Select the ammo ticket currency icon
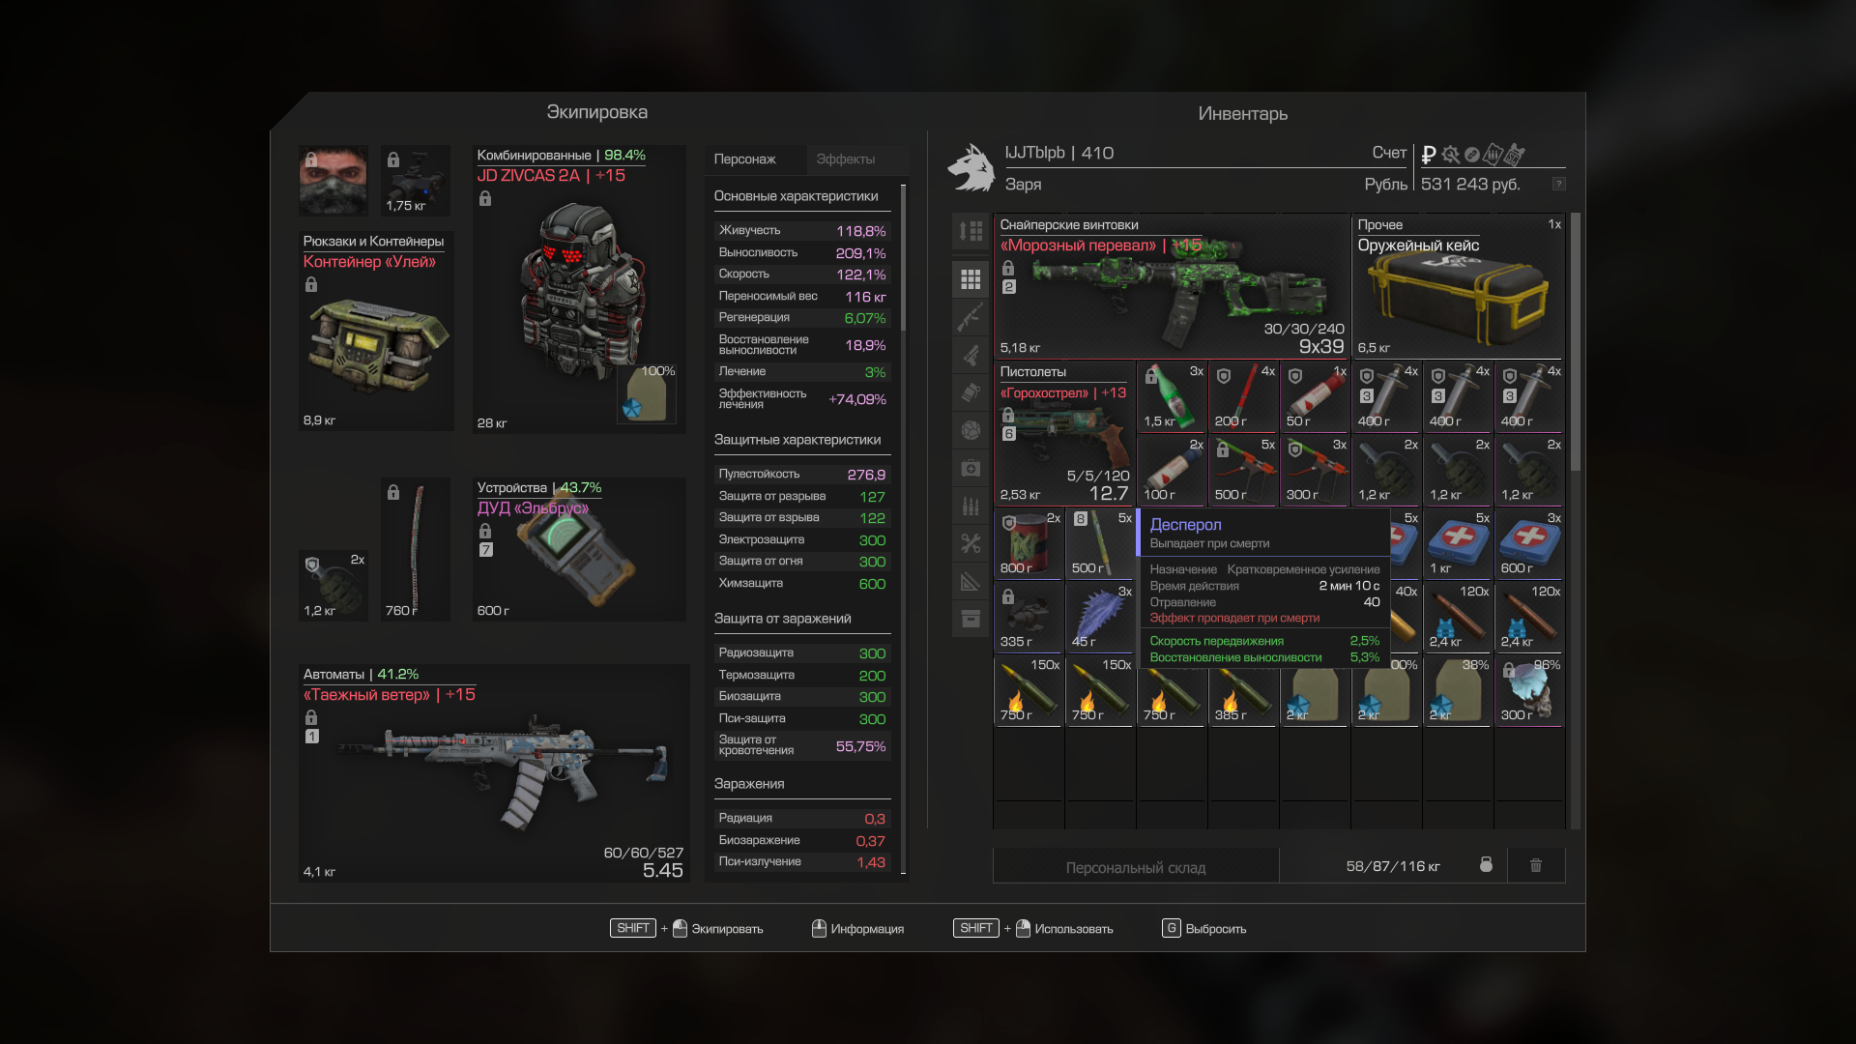 [1493, 155]
